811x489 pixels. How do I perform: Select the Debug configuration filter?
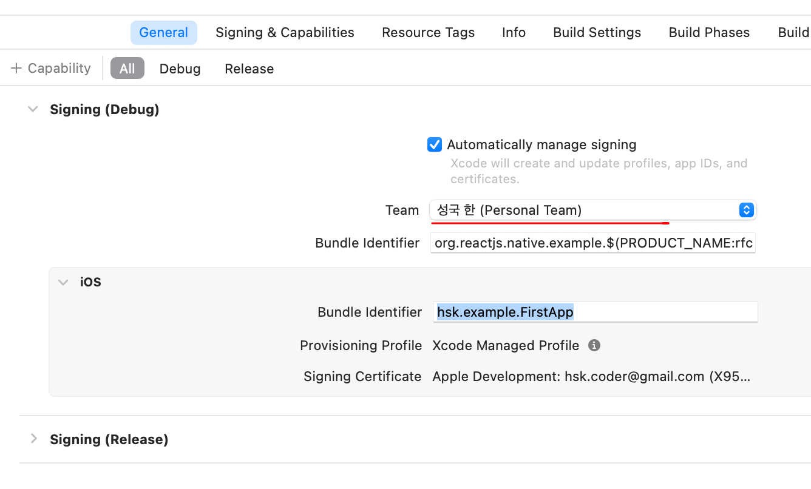pyautogui.click(x=180, y=69)
